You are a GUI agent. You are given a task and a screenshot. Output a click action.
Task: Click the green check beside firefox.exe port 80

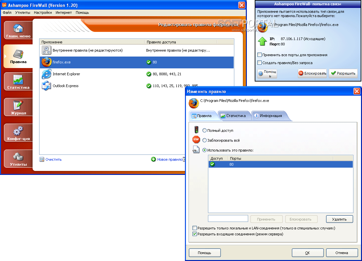[x=149, y=62]
